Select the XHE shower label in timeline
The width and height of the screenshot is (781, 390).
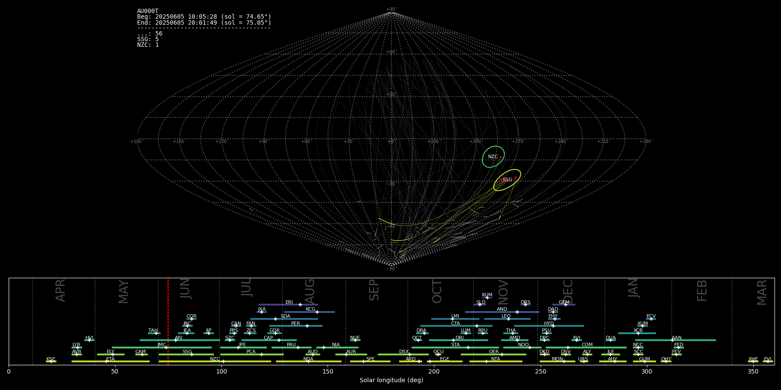tap(753, 359)
